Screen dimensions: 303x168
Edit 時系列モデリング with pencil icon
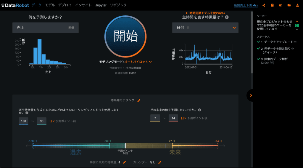click(138, 100)
